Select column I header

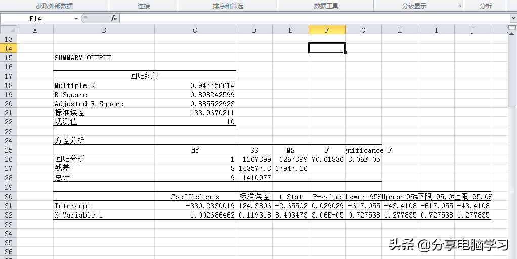tap(436, 30)
